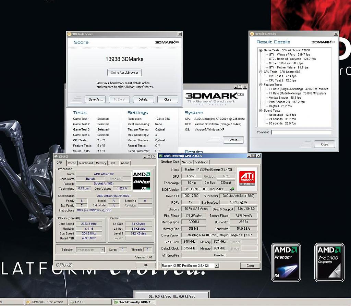
Task: Click the Result Details window title icon
Action: tap(252, 34)
